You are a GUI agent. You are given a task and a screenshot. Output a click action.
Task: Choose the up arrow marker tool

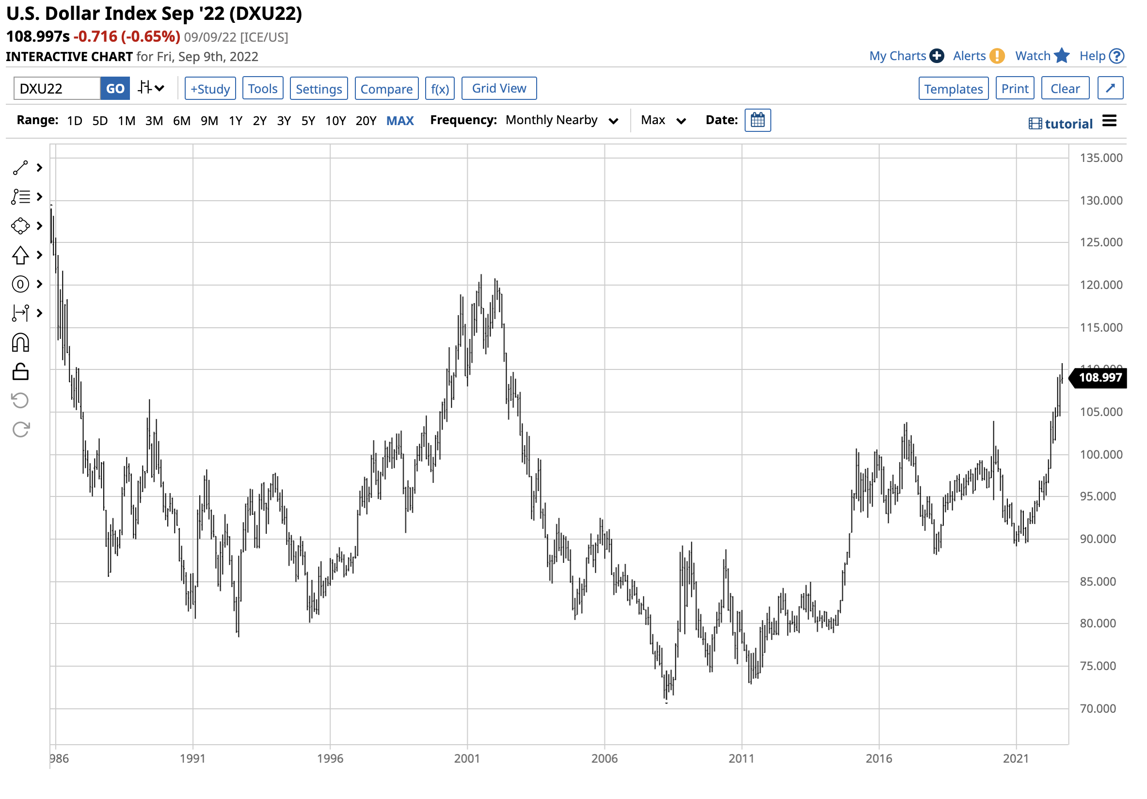coord(20,256)
